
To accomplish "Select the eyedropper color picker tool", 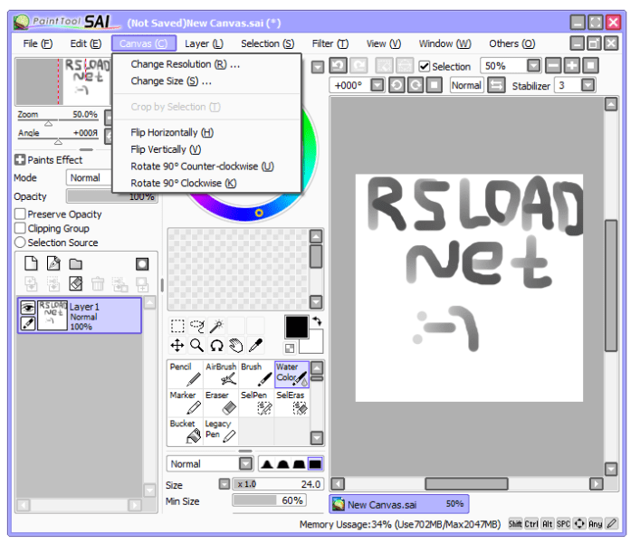I will click(255, 346).
